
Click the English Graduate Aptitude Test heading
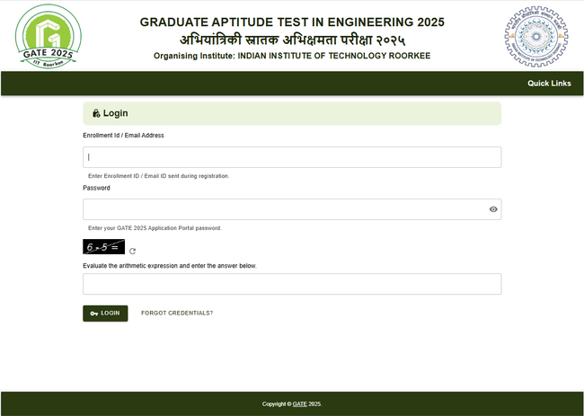(292, 22)
